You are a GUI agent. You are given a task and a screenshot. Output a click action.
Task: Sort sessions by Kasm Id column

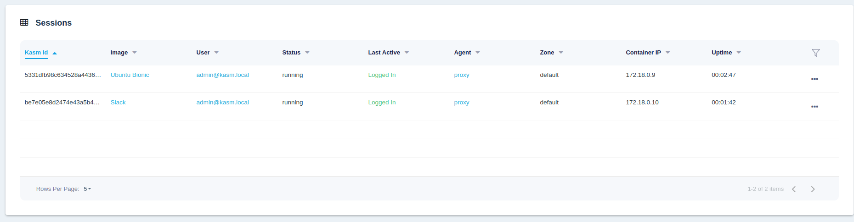point(36,53)
